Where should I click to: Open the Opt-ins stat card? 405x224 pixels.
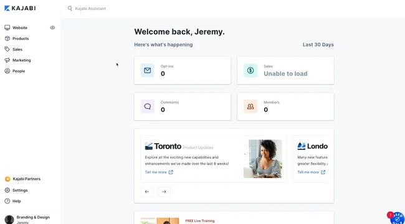[183, 70]
